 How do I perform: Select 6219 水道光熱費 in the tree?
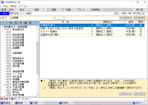coord(15,87)
